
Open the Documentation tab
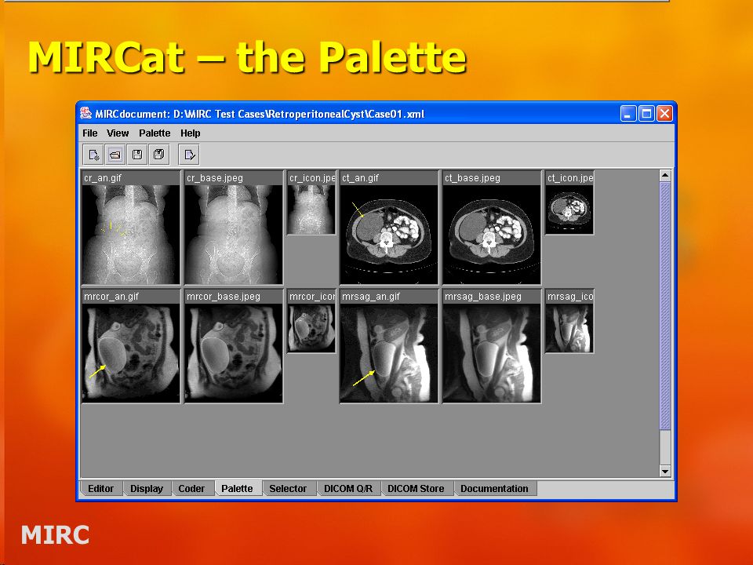494,489
